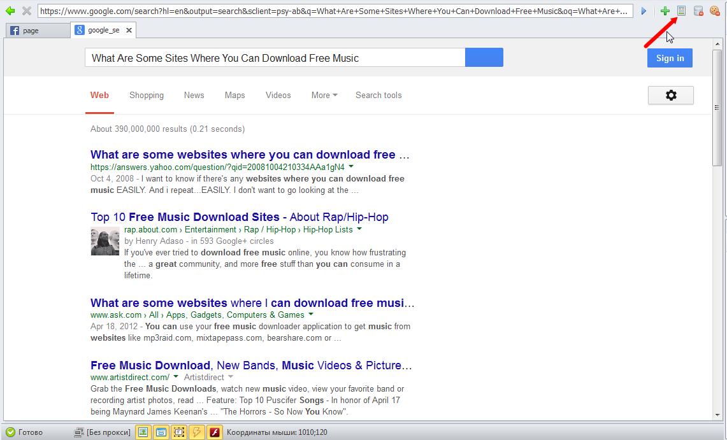727x440 pixels.
Task: Clear cookies with the cookie icon
Action: click(714, 11)
